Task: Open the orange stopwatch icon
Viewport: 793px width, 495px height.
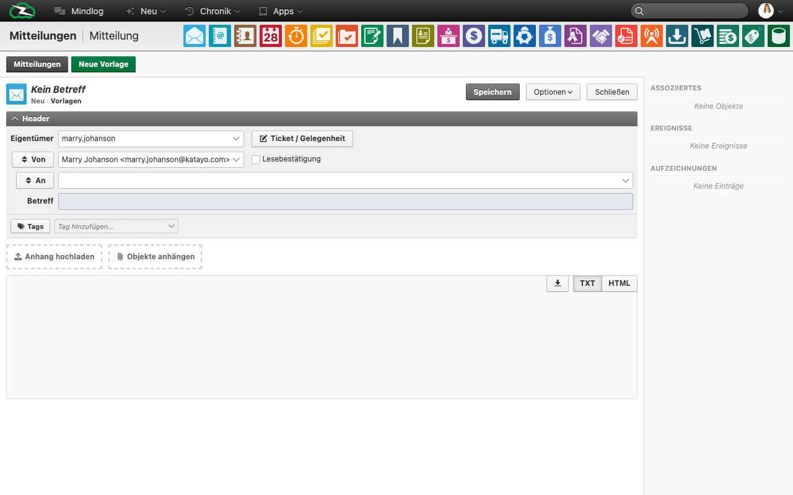Action: 296,36
